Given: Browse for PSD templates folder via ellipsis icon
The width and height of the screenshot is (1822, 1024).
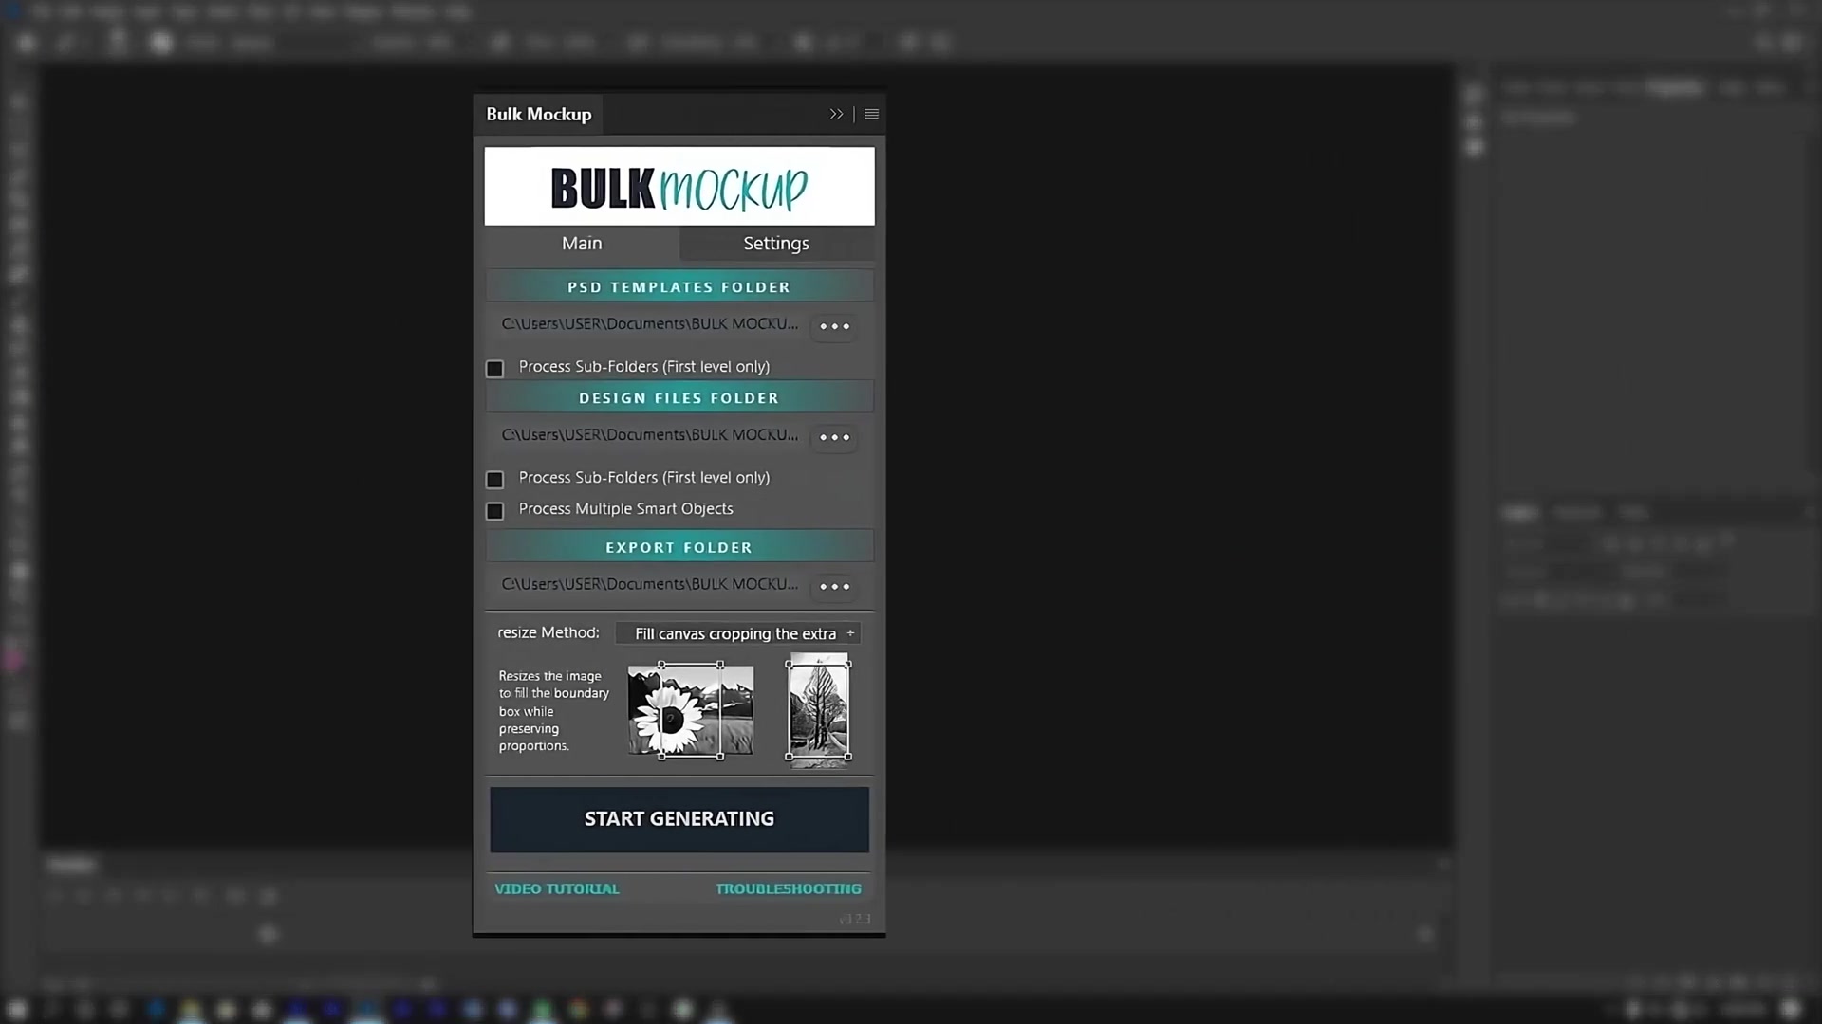Looking at the screenshot, I should [x=833, y=326].
